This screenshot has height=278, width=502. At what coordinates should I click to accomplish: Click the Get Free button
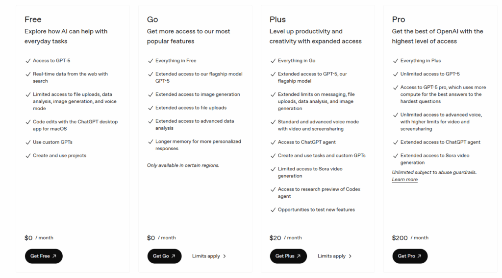[x=44, y=256]
